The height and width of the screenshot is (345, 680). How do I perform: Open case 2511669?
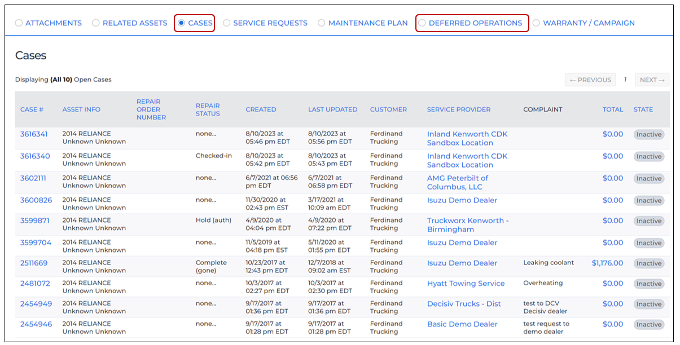click(x=34, y=263)
